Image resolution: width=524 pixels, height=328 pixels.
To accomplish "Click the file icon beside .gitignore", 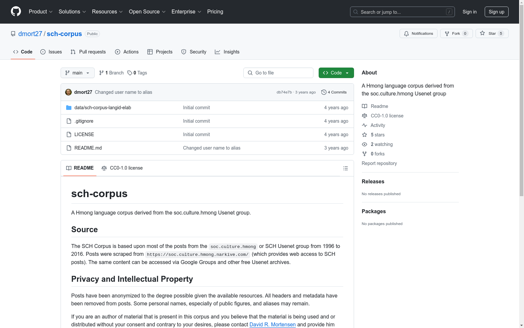I will tap(69, 121).
